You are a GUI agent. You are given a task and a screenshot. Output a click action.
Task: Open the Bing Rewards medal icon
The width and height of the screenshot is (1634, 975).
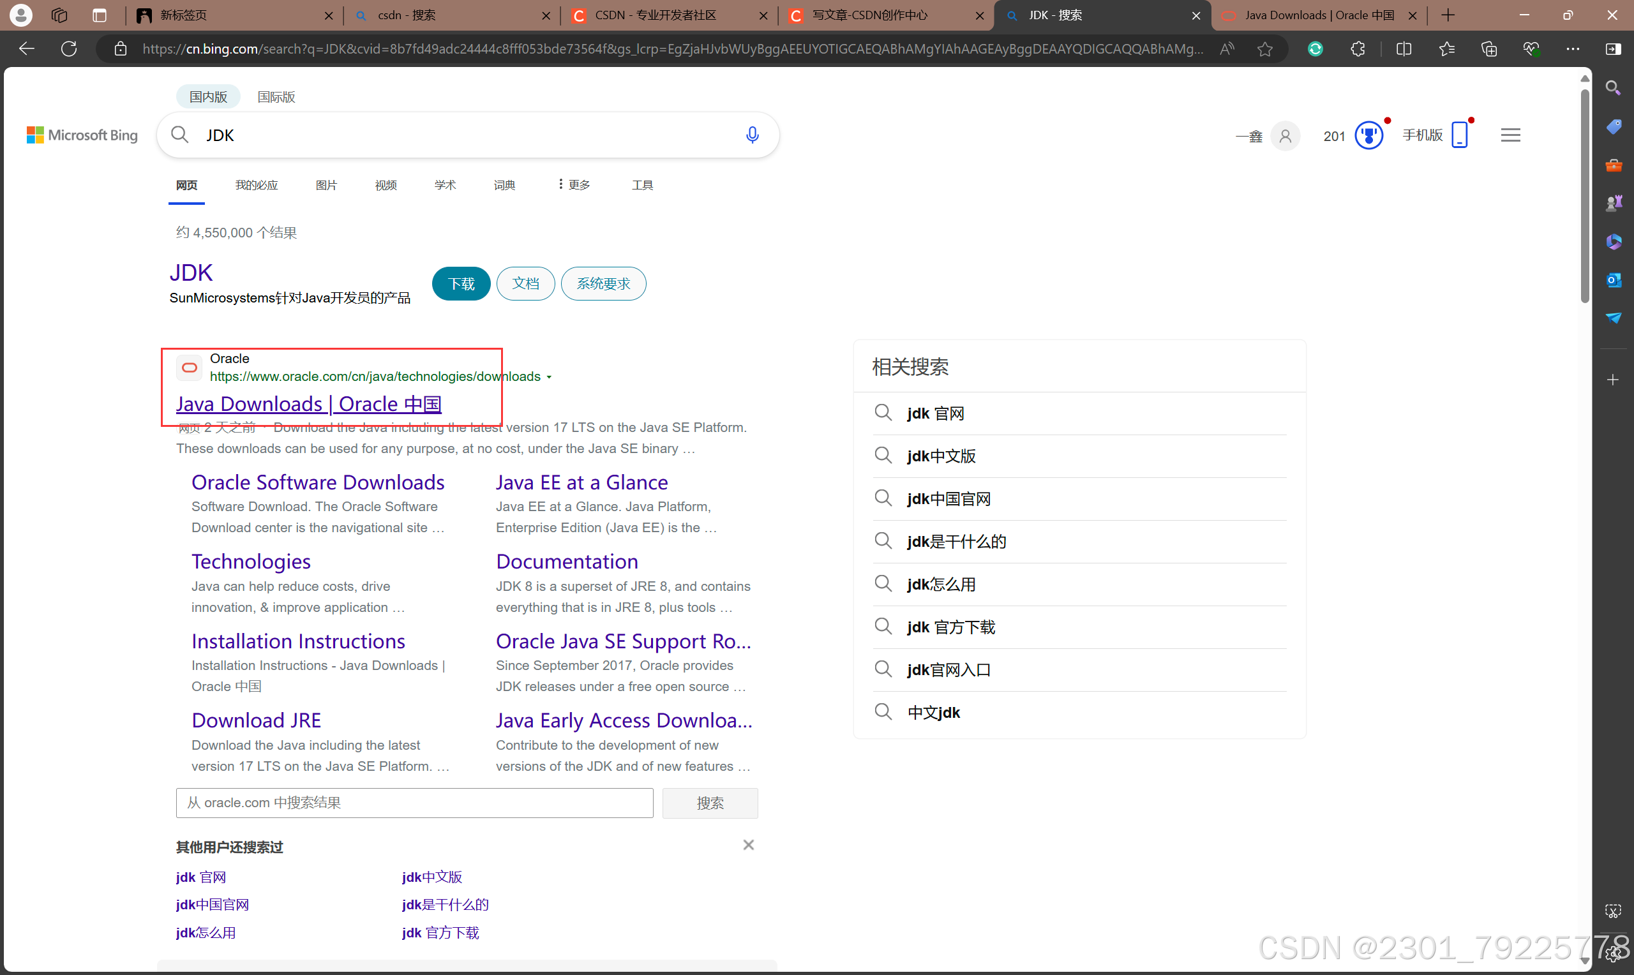click(1368, 135)
